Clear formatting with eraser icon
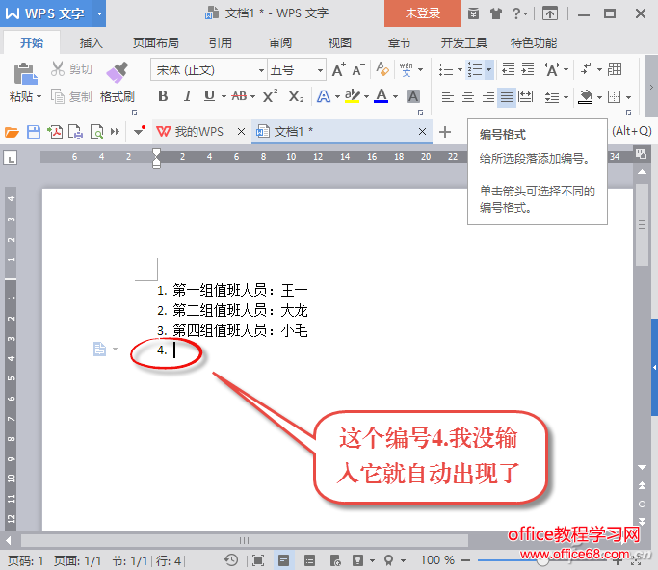 382,69
